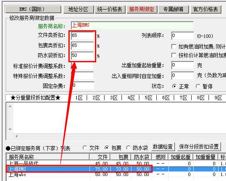The image size is (226, 181).
Task: Select the 正常 status radio button
Action: coord(174,86)
